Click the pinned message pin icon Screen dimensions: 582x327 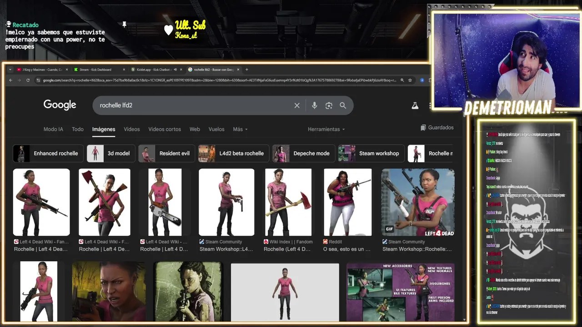tap(124, 25)
